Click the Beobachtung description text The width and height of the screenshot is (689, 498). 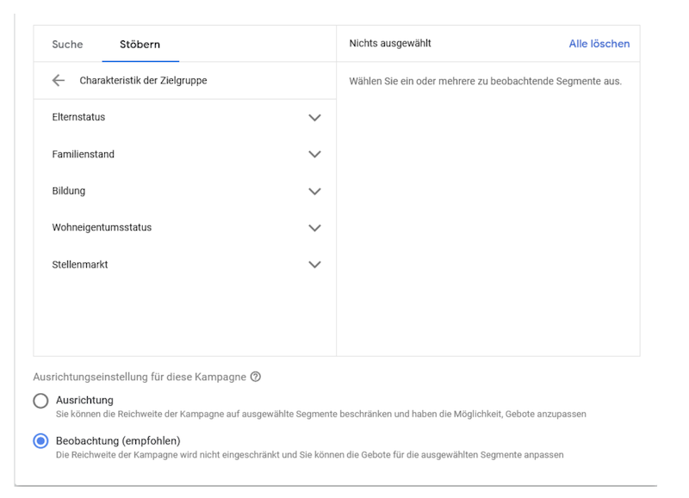(309, 455)
